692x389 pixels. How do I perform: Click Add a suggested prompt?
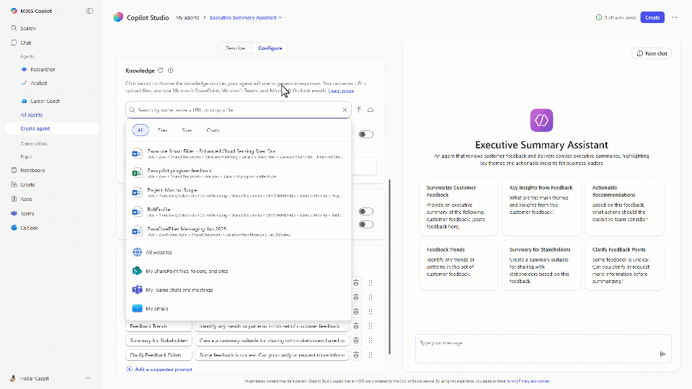[x=159, y=369]
